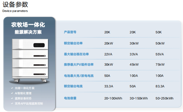This screenshot has height=112, width=183.
Task: Click the checkmark beside 监测设备状态
Action: point(12,98)
